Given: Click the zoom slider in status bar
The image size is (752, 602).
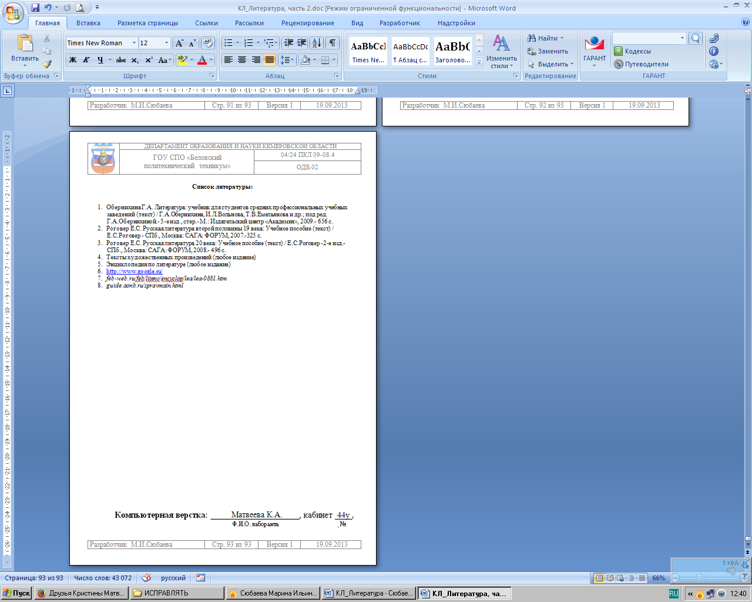Looking at the screenshot, I should coord(699,578).
